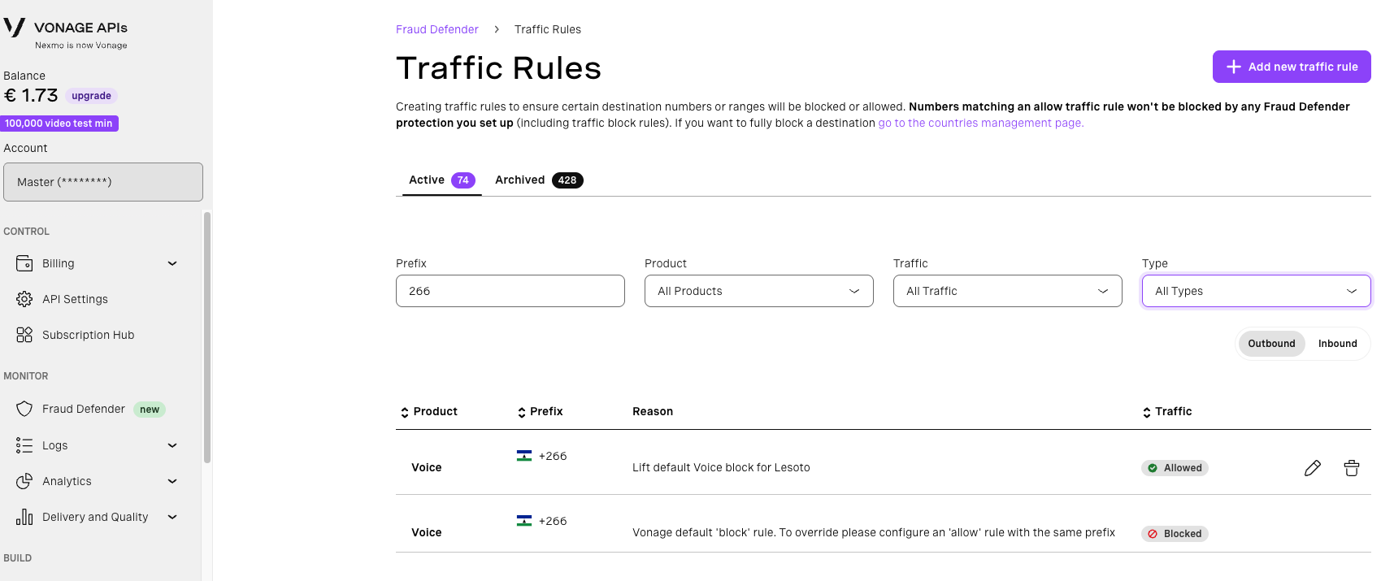Open the All Traffic dropdown

coord(1008,291)
